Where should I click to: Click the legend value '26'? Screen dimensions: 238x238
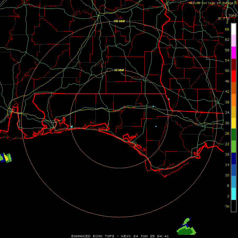click(x=227, y=134)
